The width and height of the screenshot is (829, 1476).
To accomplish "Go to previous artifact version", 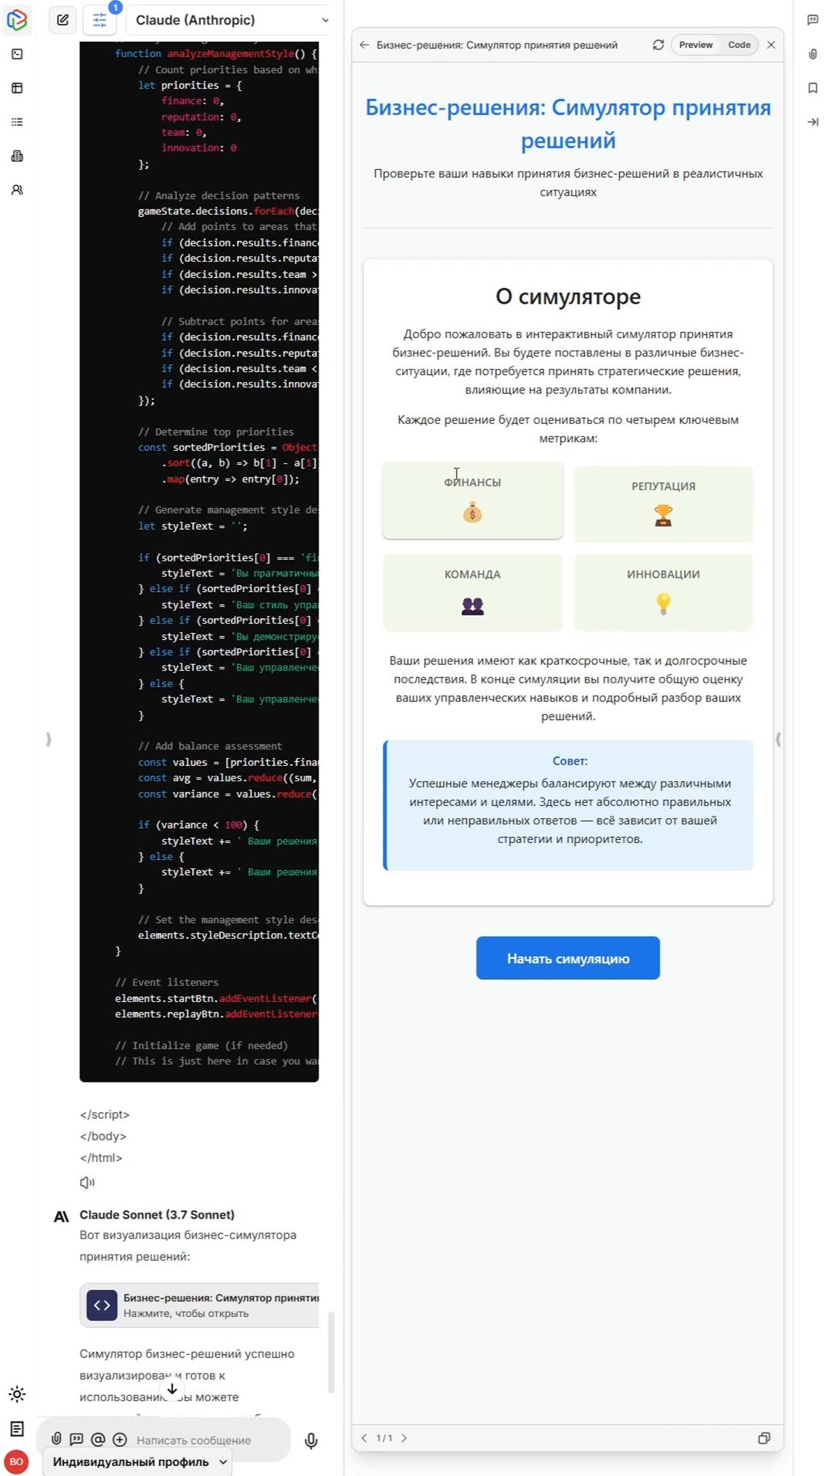I will click(364, 1438).
